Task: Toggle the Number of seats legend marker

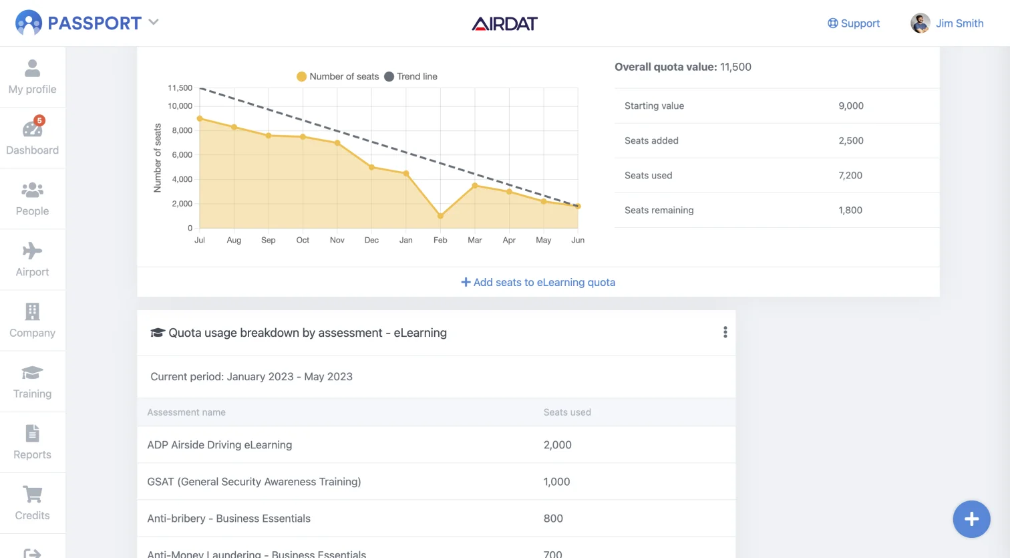Action: click(301, 76)
